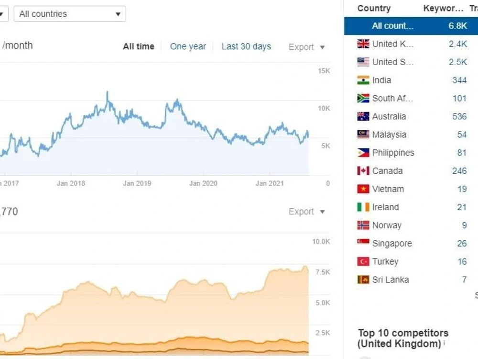
Task: Click the Canada flag icon
Action: (x=363, y=171)
